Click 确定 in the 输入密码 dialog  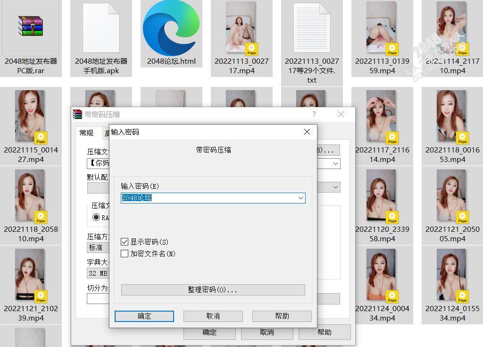coord(144,316)
